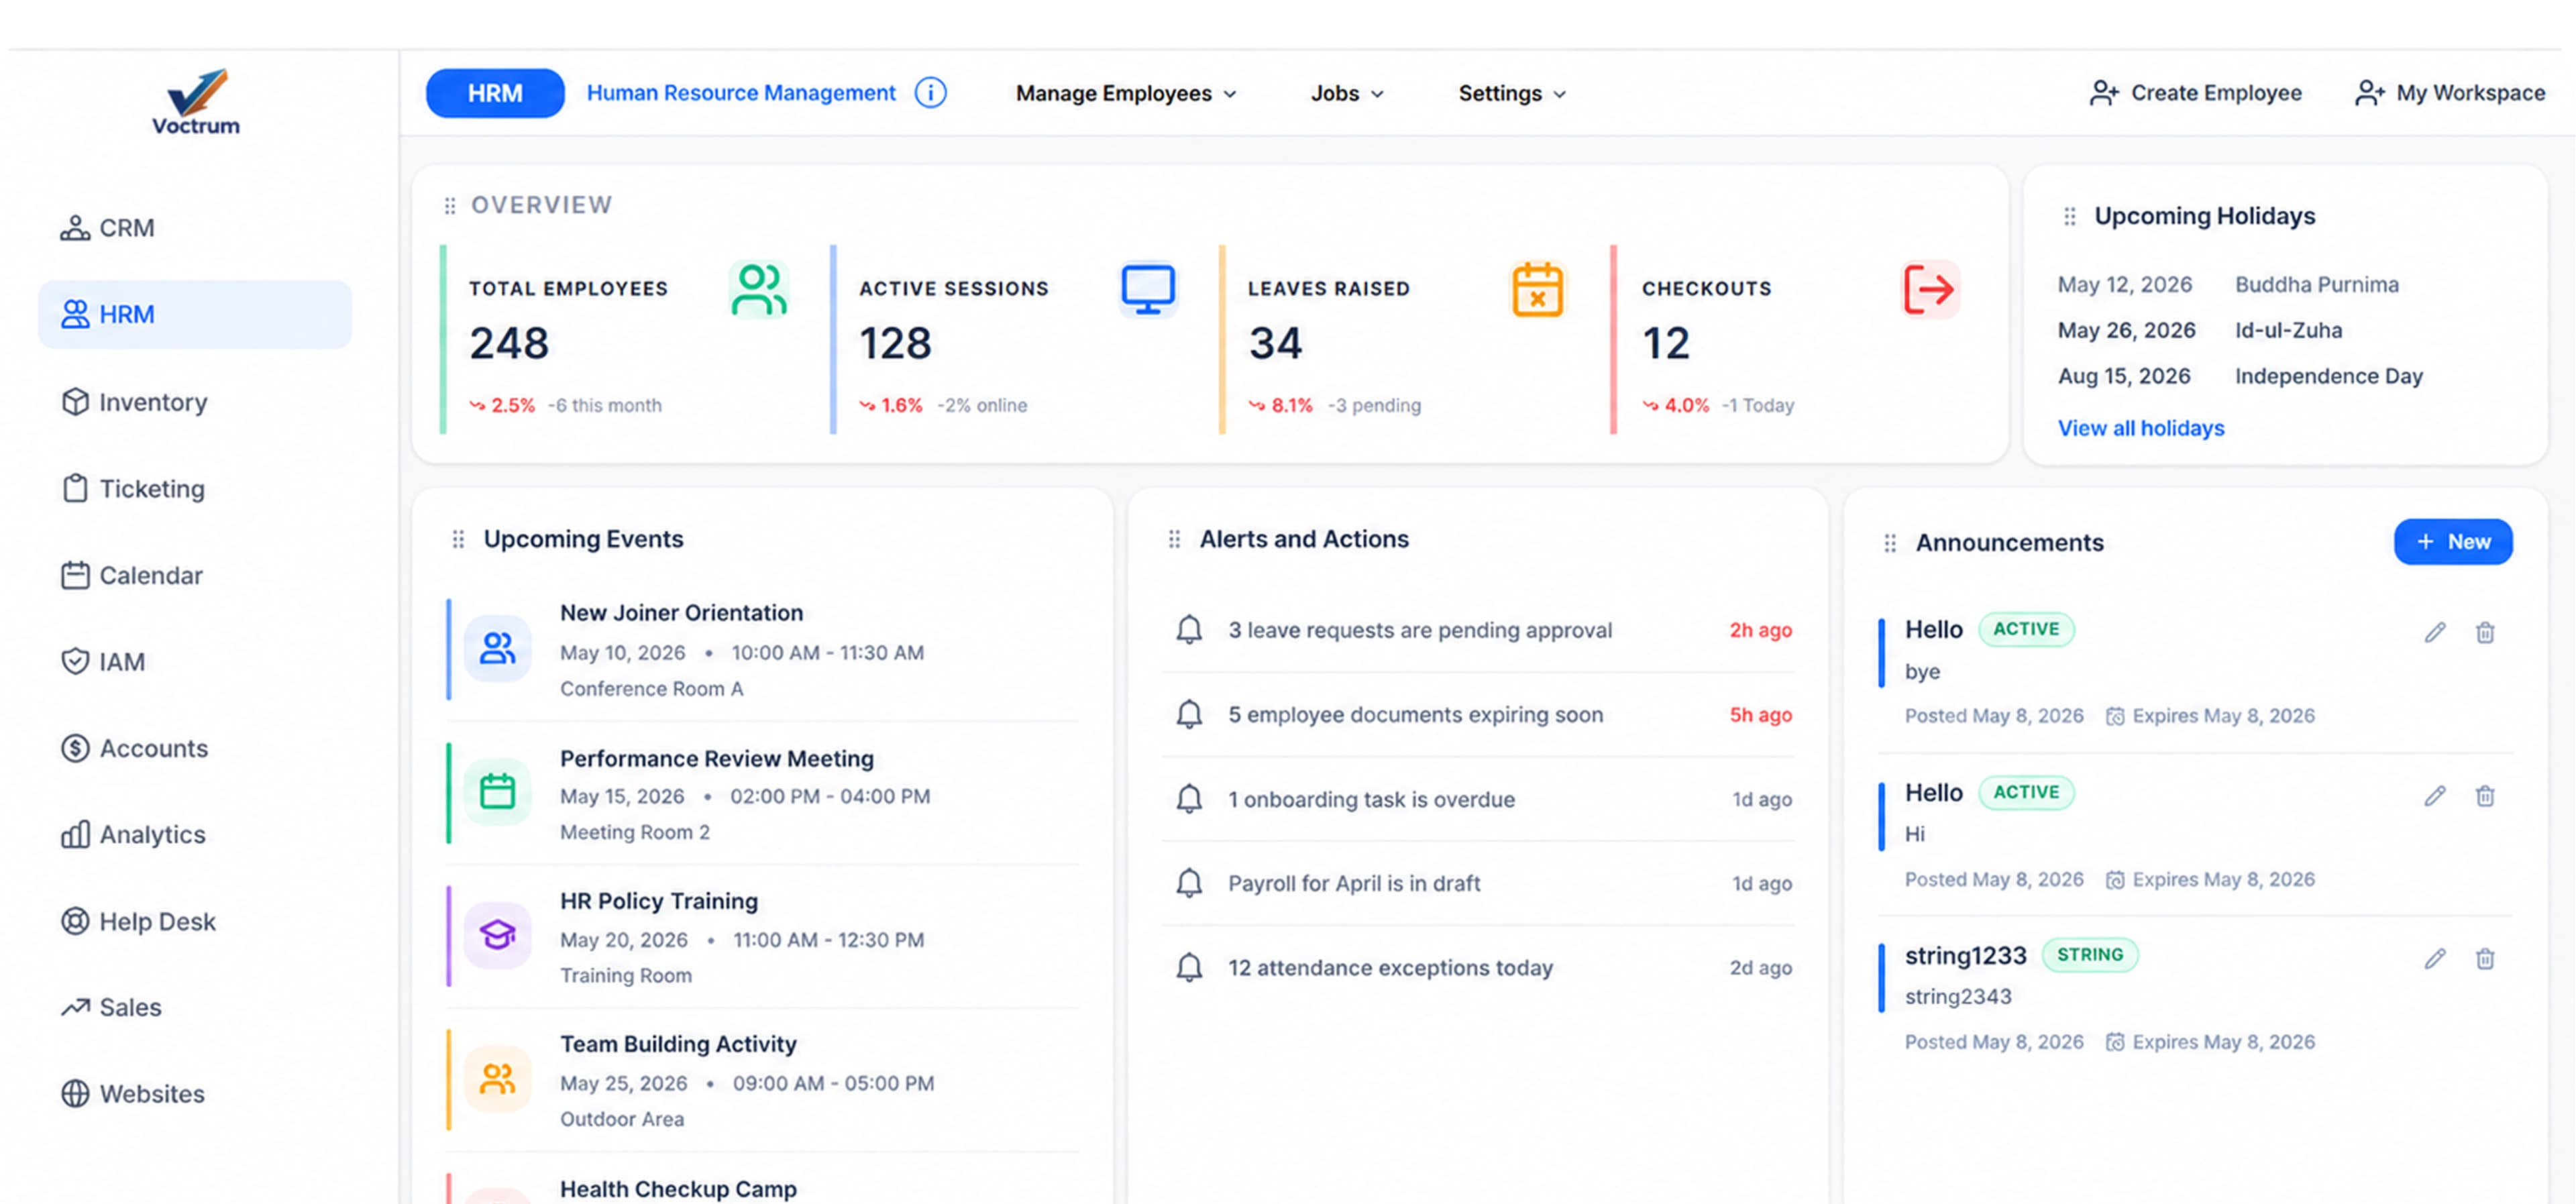Click the 'Buddha Purnima' holiday entry
The width and height of the screenshot is (2576, 1204).
[x=2316, y=285]
